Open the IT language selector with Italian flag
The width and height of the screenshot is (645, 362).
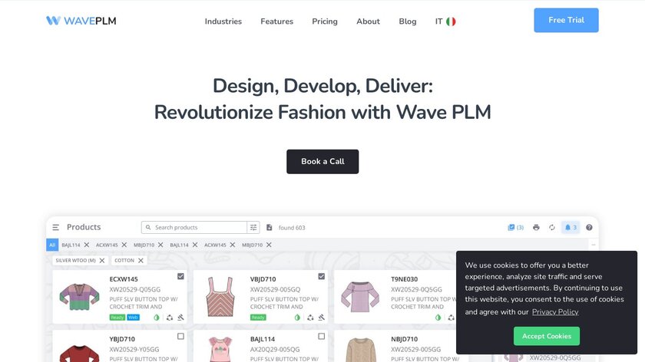(x=445, y=21)
